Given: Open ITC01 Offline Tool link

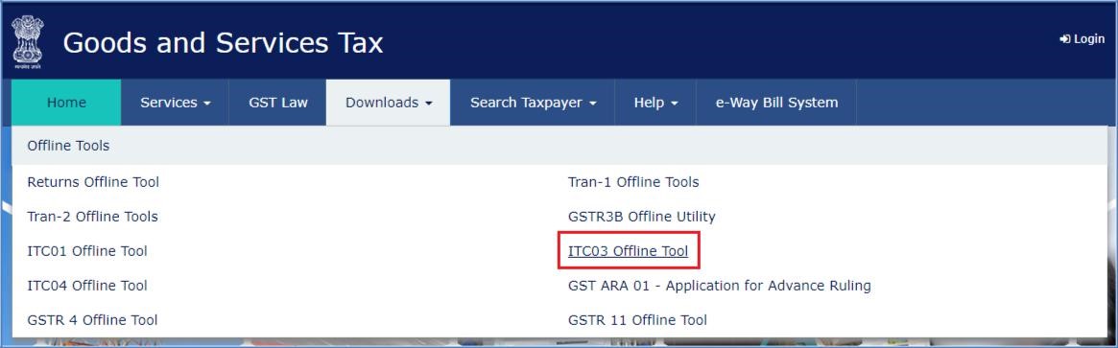Looking at the screenshot, I should click(x=87, y=251).
